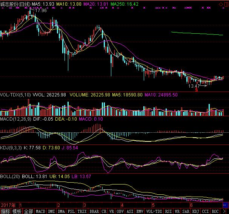Click month 4 marker on timeline

click(x=122, y=205)
